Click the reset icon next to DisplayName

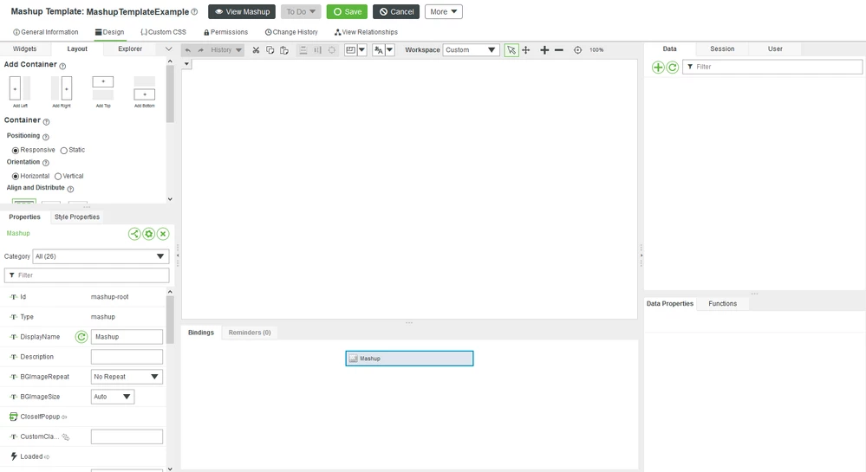coord(81,337)
